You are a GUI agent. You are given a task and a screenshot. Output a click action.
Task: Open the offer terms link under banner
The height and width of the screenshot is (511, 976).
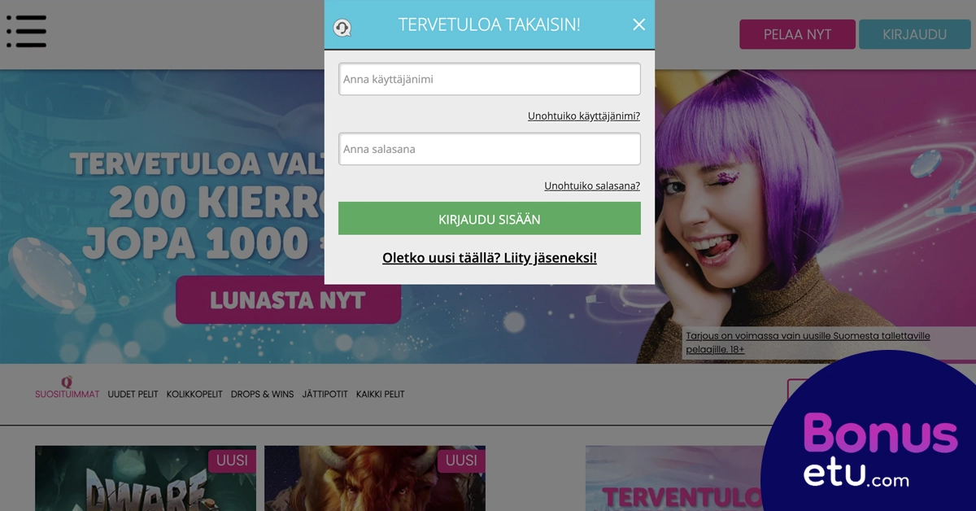[808, 343]
